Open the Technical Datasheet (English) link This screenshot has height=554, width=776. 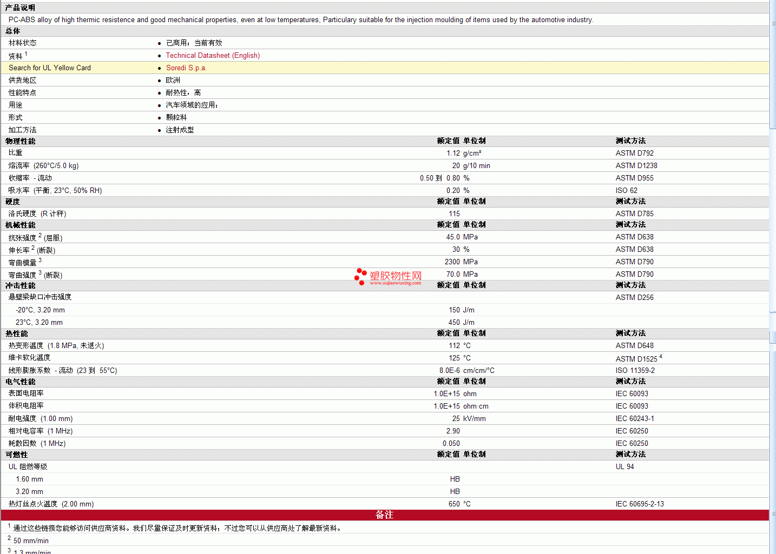(213, 55)
